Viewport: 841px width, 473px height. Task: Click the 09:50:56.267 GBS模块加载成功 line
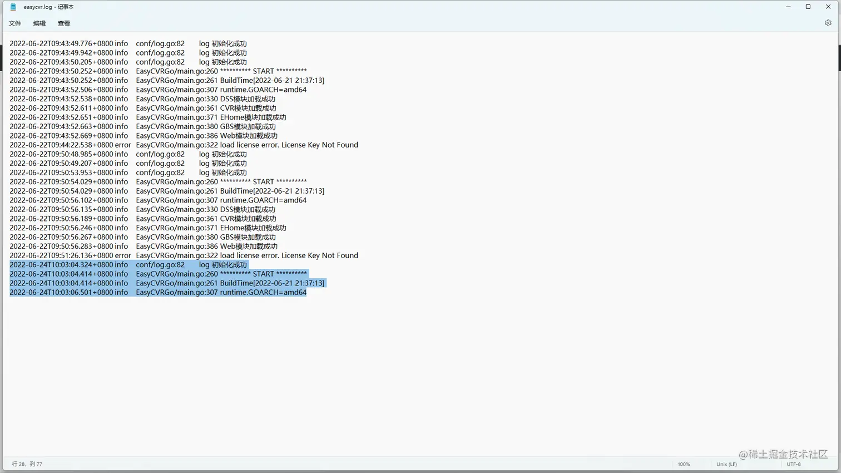tap(142, 237)
